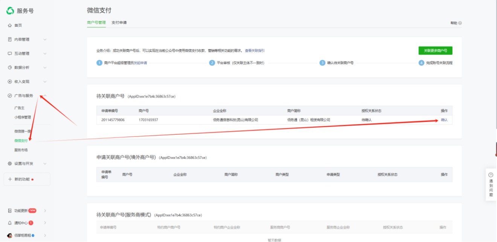
Task: Select 微信支付 in the sidebar
Action: 21,141
